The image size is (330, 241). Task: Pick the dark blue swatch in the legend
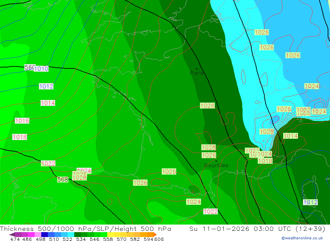(x=45, y=234)
